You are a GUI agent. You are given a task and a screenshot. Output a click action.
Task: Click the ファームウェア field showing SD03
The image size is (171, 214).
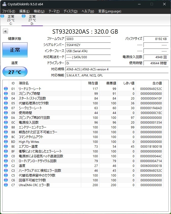[x=88, y=39]
